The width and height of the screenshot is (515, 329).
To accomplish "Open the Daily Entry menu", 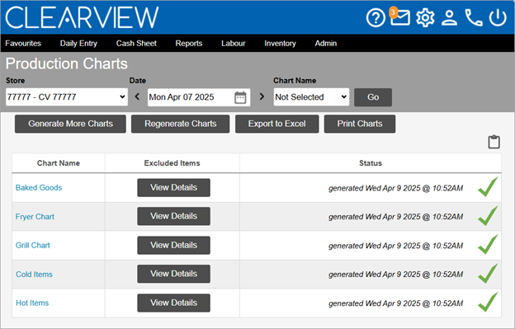I will [x=78, y=44].
